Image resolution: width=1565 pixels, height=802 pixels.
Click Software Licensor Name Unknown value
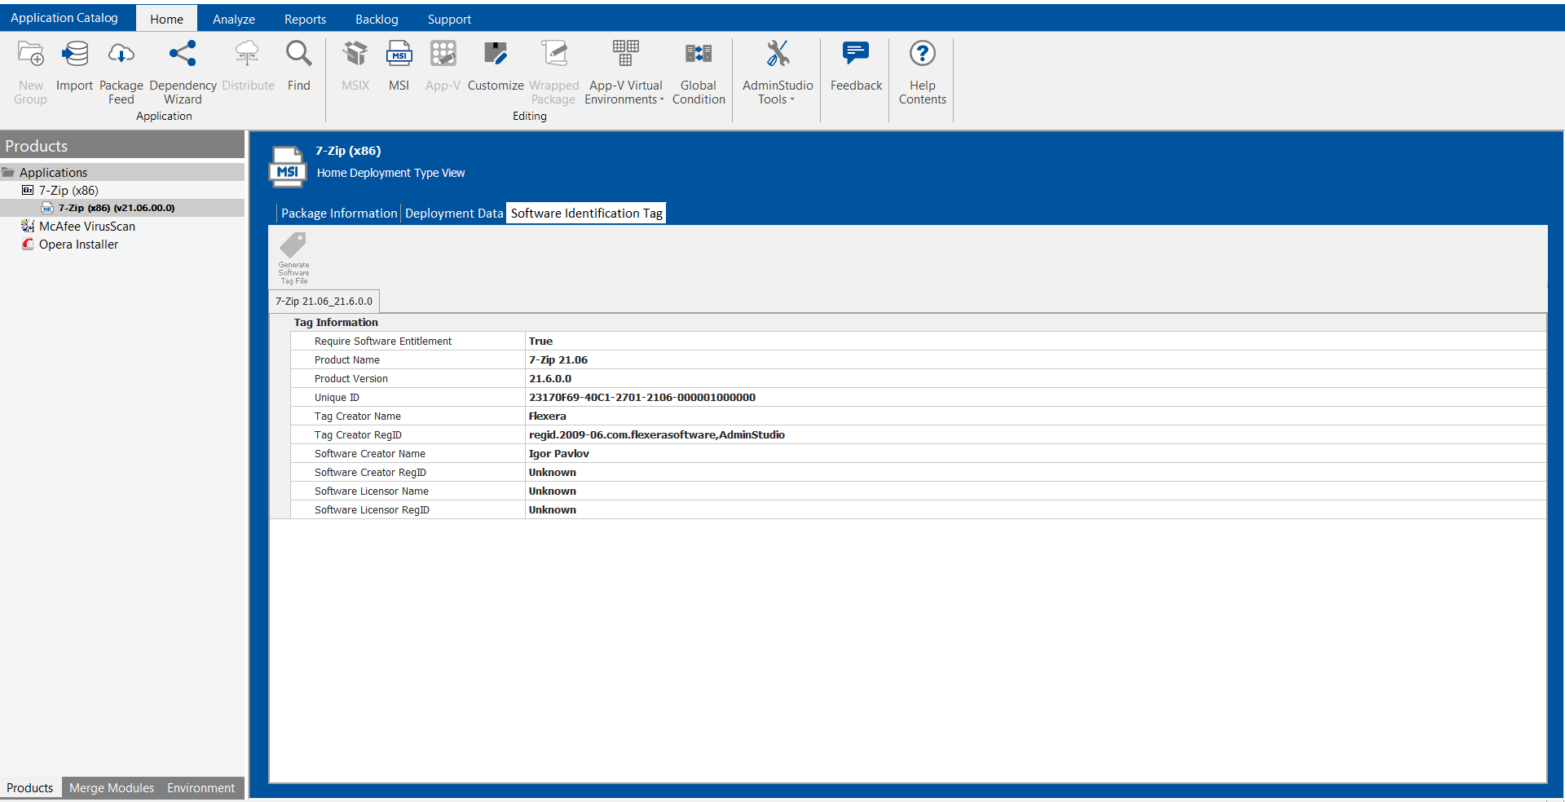tap(1035, 491)
